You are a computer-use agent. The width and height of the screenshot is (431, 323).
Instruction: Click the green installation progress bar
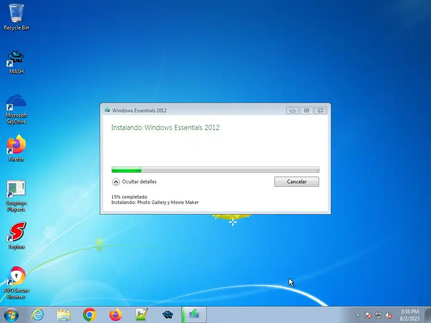tap(215, 170)
